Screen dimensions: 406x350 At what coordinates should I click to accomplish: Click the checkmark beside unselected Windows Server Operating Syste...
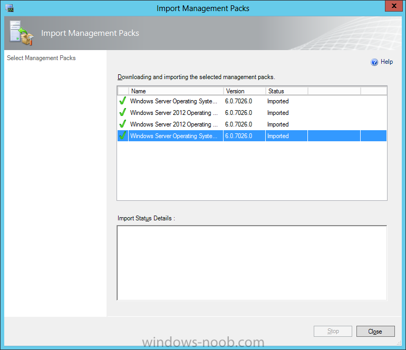pyautogui.click(x=123, y=101)
